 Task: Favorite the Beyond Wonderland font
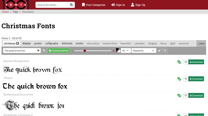[186, 62]
